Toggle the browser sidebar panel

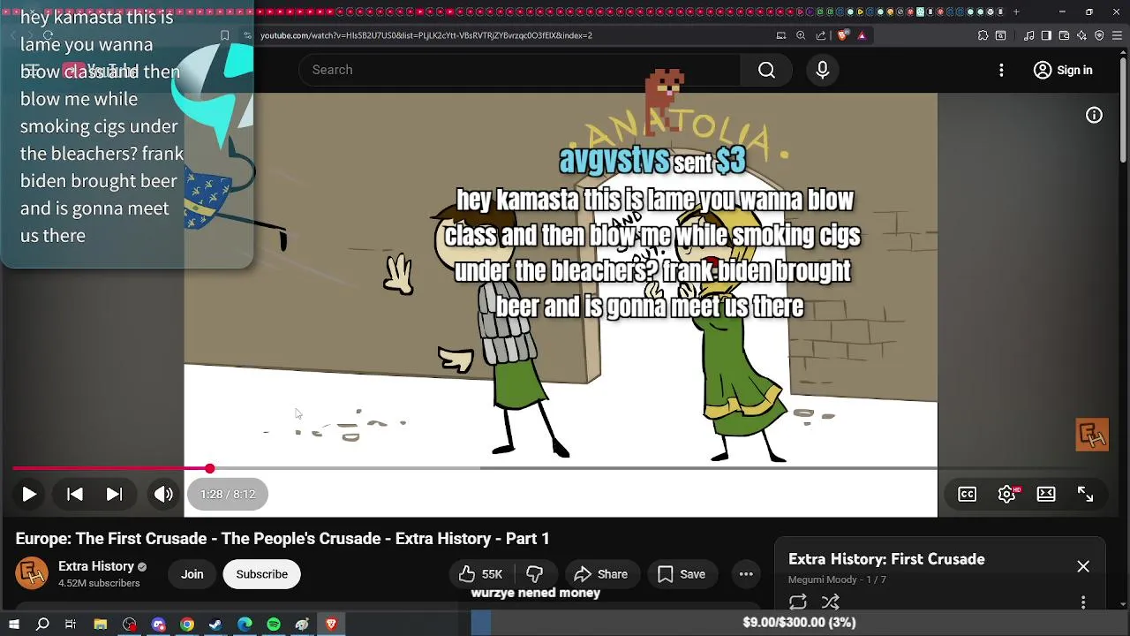(1046, 35)
